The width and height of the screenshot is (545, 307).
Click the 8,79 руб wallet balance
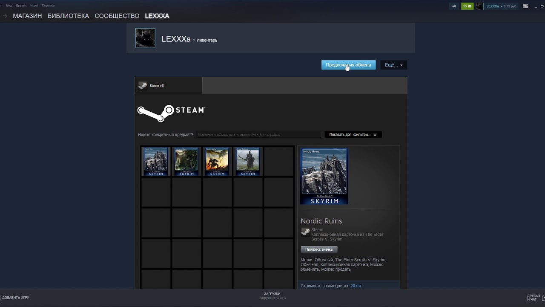510,6
